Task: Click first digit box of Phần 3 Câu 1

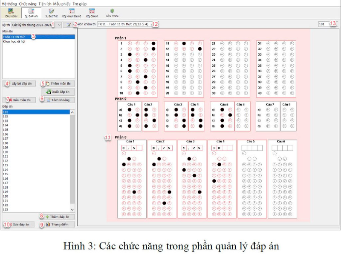Action: 124,148
